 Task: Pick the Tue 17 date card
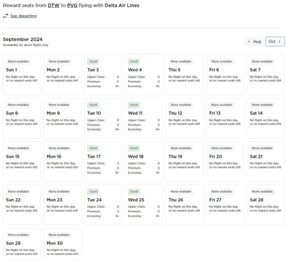pos(103,161)
